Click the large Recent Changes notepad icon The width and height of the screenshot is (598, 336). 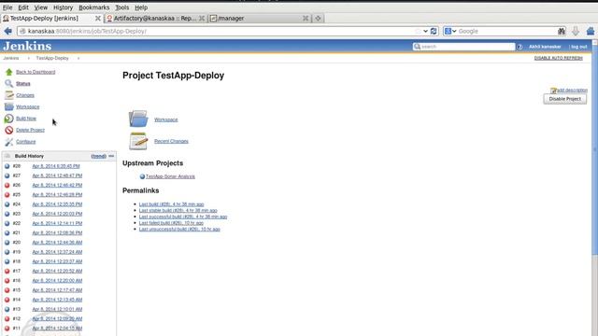point(138,141)
